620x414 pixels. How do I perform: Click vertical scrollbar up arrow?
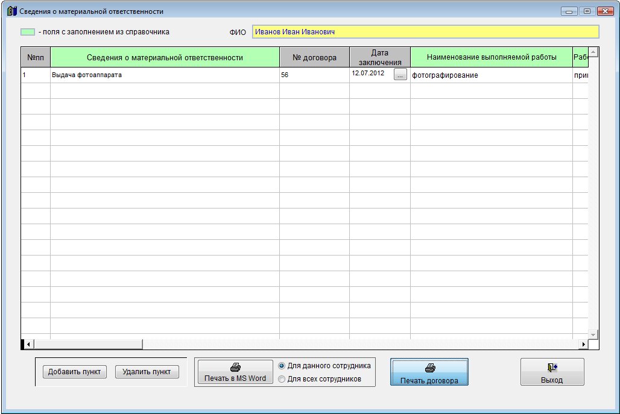(593, 52)
